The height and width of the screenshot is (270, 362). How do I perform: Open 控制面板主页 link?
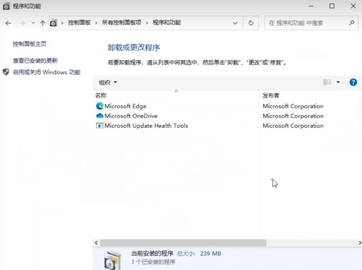pos(29,44)
